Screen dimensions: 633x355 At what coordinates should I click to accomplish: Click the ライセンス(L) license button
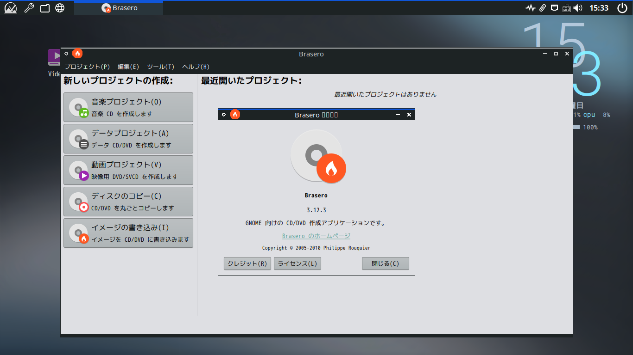coord(298,263)
